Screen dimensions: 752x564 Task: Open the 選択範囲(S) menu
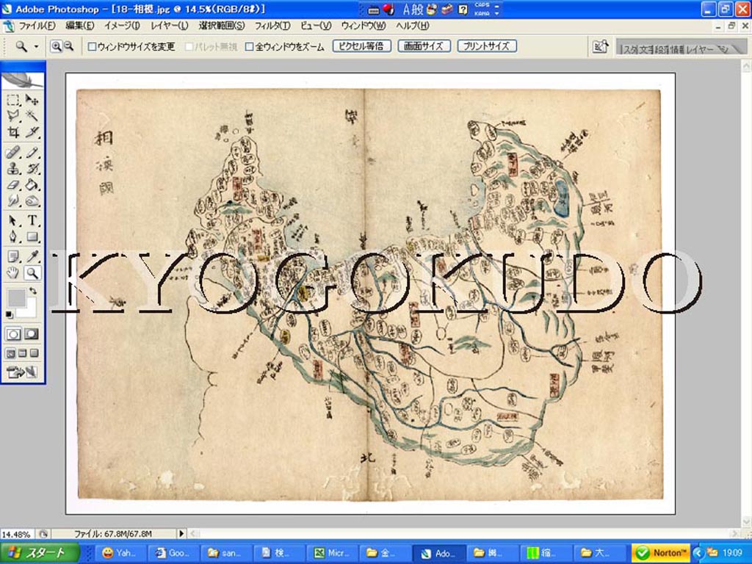click(222, 26)
